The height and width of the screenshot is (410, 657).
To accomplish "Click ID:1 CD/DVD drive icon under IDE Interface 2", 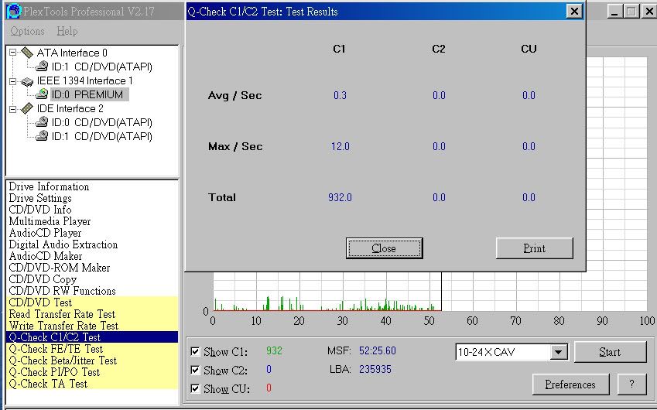I will pyautogui.click(x=42, y=135).
